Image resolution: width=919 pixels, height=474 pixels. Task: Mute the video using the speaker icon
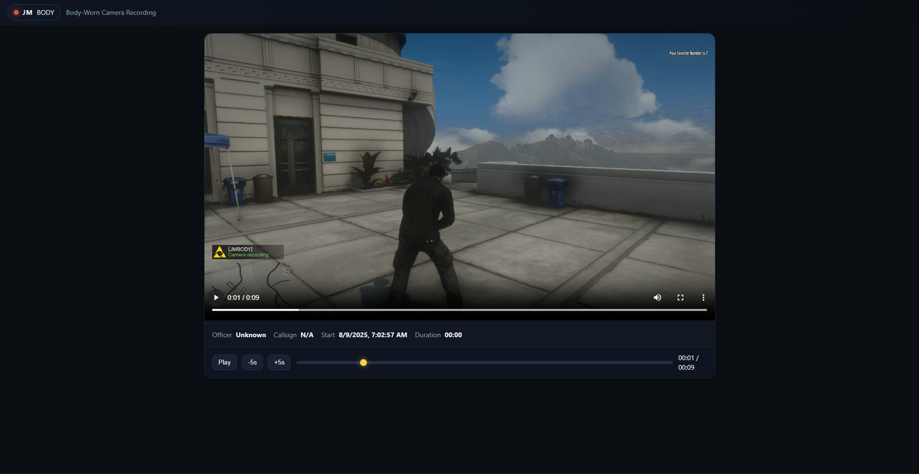pyautogui.click(x=658, y=297)
